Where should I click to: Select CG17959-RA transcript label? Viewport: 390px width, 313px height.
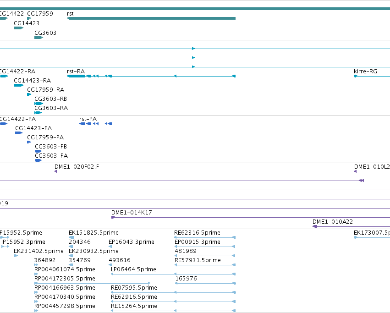(x=45, y=89)
